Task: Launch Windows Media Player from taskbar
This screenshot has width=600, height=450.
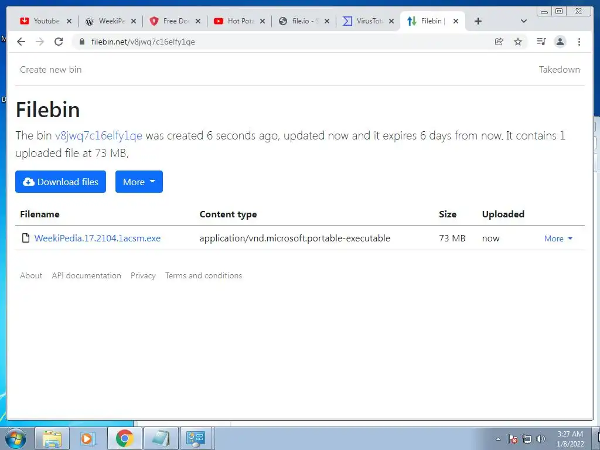Action: tap(88, 439)
